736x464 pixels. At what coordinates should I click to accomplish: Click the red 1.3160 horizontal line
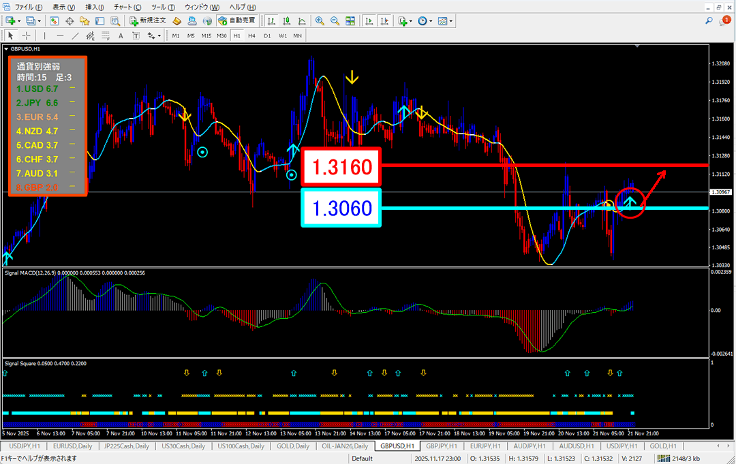[545, 166]
